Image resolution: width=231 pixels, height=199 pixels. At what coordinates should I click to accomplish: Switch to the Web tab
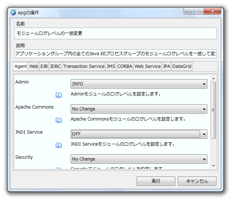point(34,66)
